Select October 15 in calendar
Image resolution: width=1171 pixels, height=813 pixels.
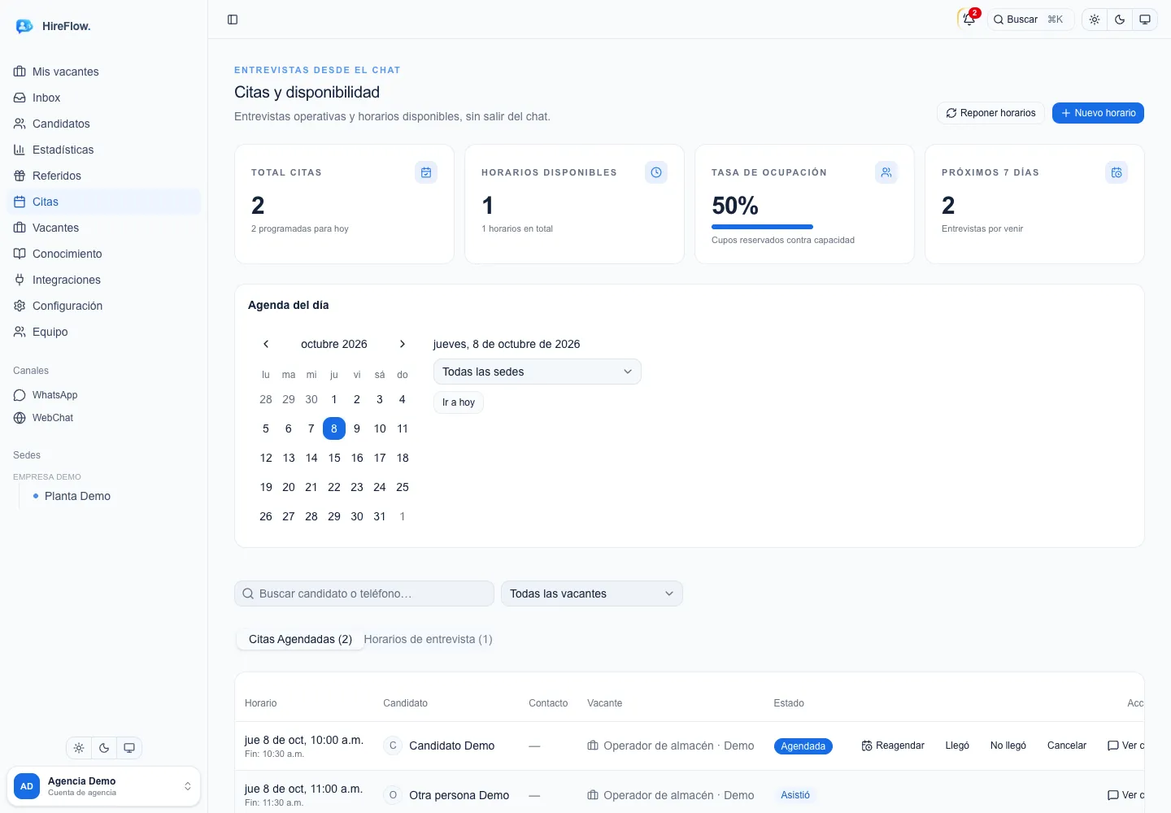(334, 458)
